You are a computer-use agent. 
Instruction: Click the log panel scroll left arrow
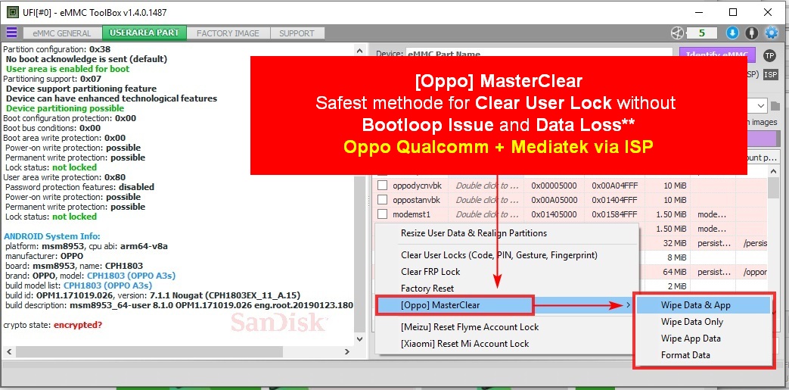click(8, 351)
